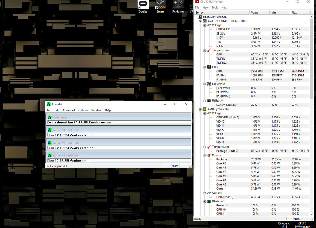The image size is (316, 228).
Task: Click the motherboard Utilization group icon
Action: [x=209, y=100]
